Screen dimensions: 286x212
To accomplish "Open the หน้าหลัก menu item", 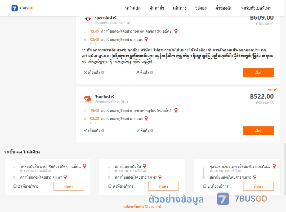I will point(133,8).
